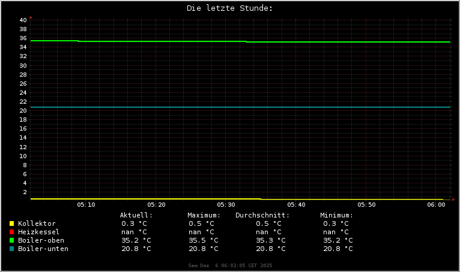Click the 05:40 time axis label
The height and width of the screenshot is (272, 460).
pyautogui.click(x=296, y=205)
